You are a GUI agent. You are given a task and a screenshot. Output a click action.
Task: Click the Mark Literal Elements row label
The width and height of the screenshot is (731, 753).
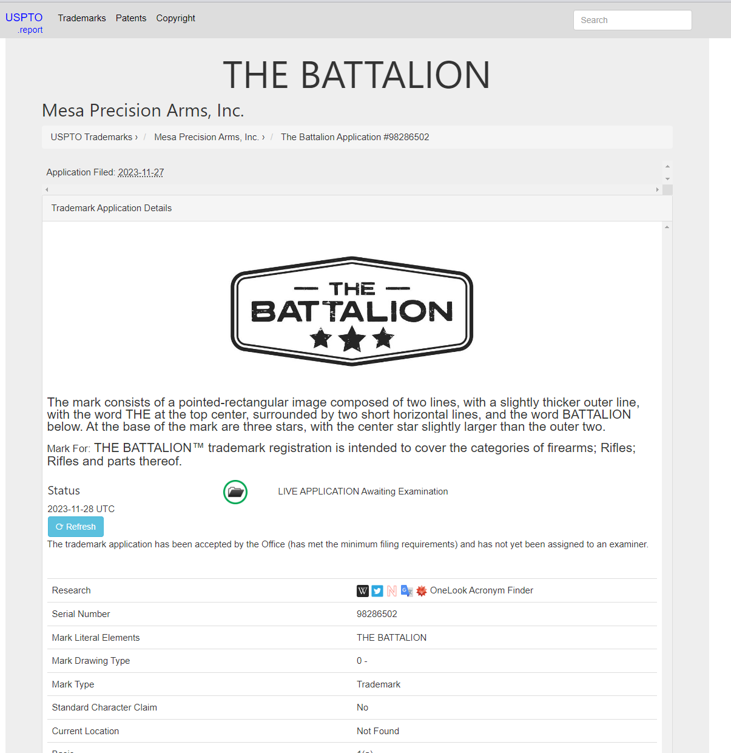tap(96, 638)
